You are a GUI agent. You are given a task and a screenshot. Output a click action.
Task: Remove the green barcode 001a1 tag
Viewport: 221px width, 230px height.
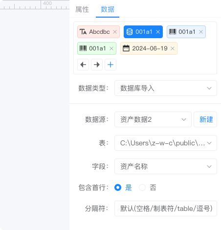pos(111,48)
